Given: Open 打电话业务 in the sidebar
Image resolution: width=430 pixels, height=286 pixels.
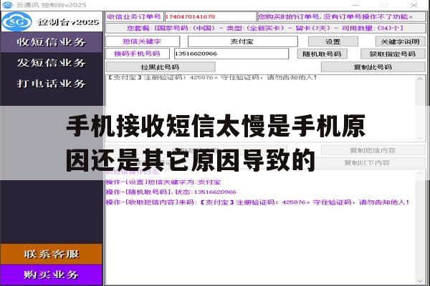Looking at the screenshot, I should coord(52,84).
